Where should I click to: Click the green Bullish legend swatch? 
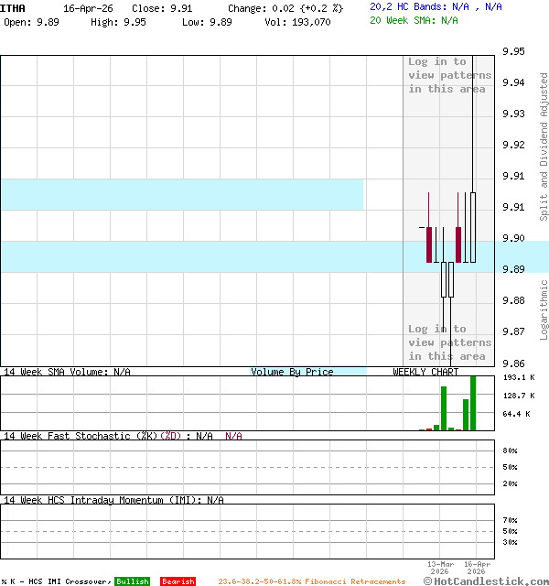[x=132, y=581]
